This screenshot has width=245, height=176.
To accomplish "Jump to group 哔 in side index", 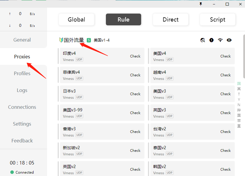I will (x=239, y=110).
